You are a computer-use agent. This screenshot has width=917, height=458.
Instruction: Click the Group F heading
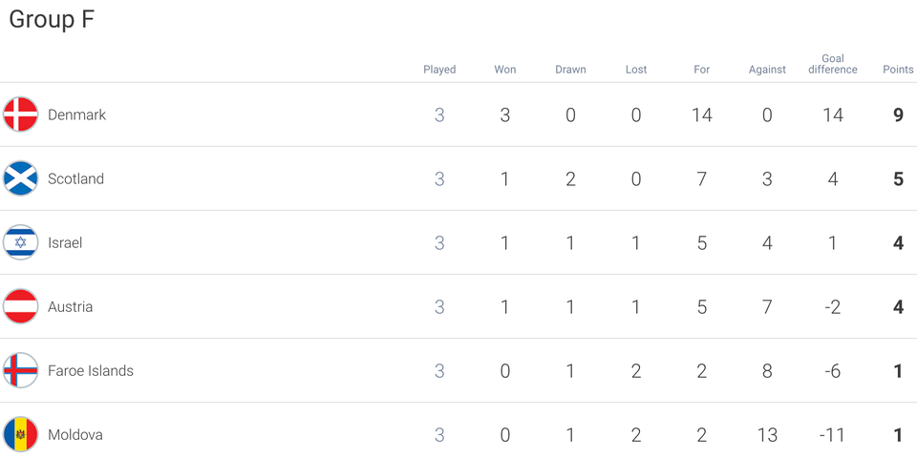click(52, 20)
